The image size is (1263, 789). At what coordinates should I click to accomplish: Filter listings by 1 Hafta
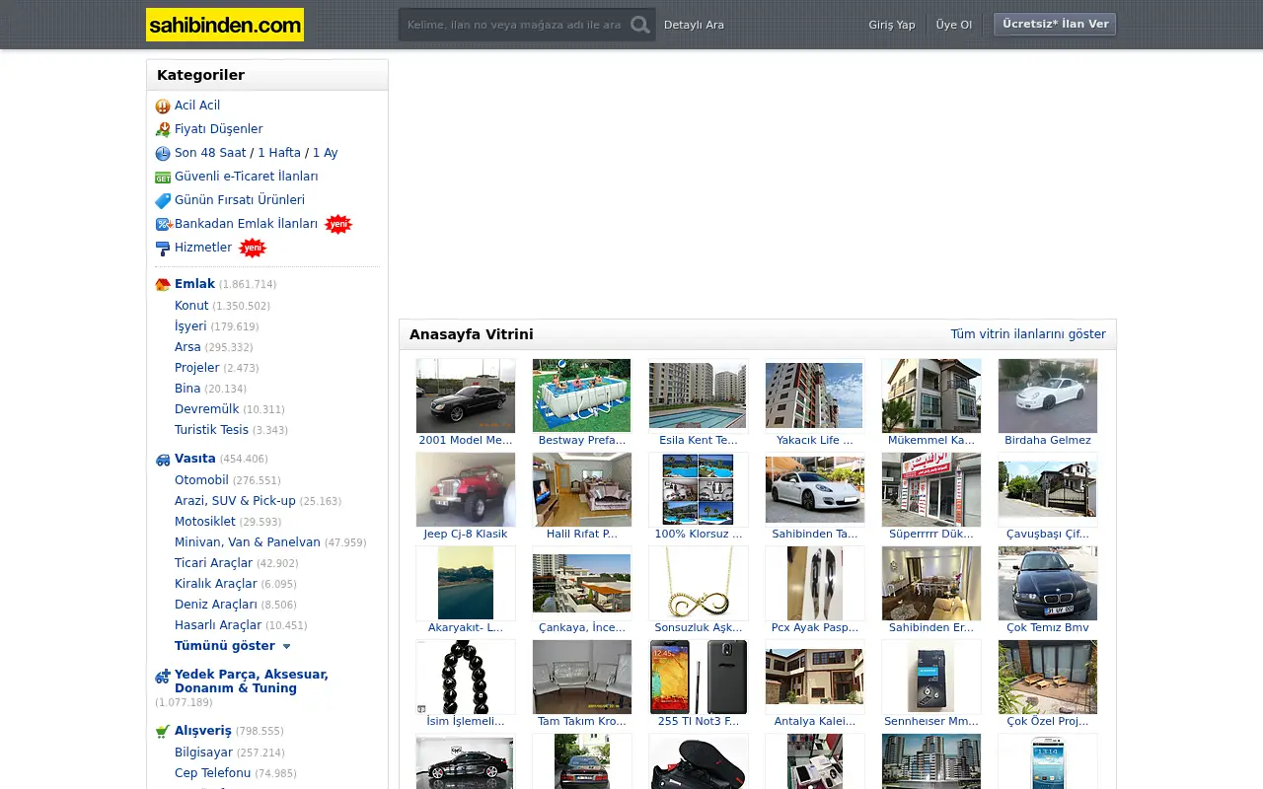pos(279,153)
